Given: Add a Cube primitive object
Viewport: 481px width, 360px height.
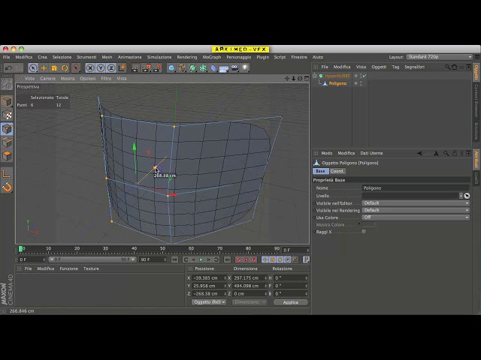Looking at the screenshot, I should pos(171,68).
